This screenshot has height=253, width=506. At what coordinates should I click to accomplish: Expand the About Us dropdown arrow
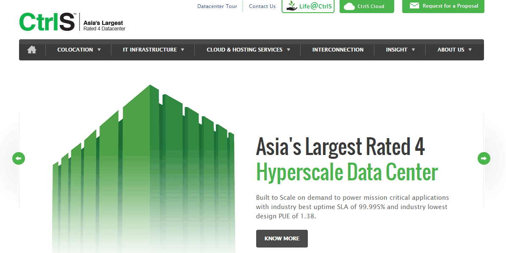(x=470, y=49)
